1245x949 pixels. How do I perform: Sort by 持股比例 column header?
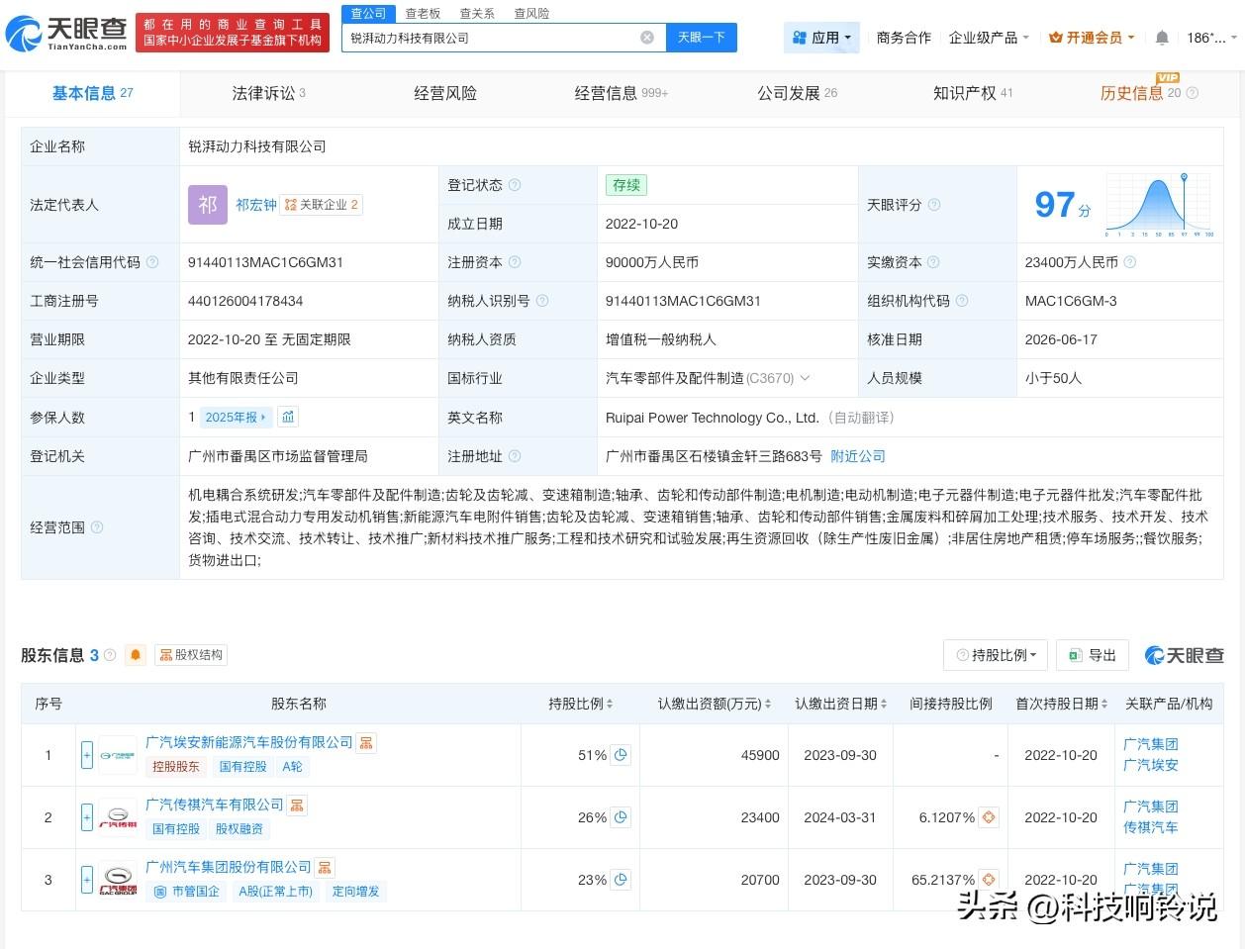581,704
